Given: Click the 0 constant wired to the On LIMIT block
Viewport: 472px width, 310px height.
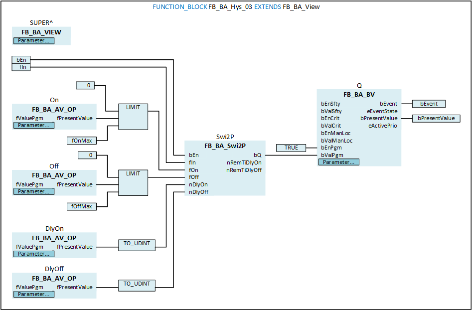Looking at the screenshot, I should coord(86,86).
